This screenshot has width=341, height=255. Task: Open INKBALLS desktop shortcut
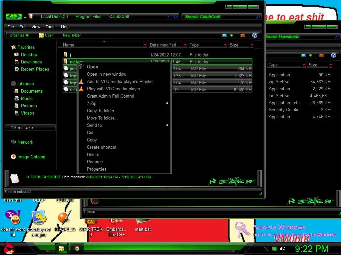65,220
